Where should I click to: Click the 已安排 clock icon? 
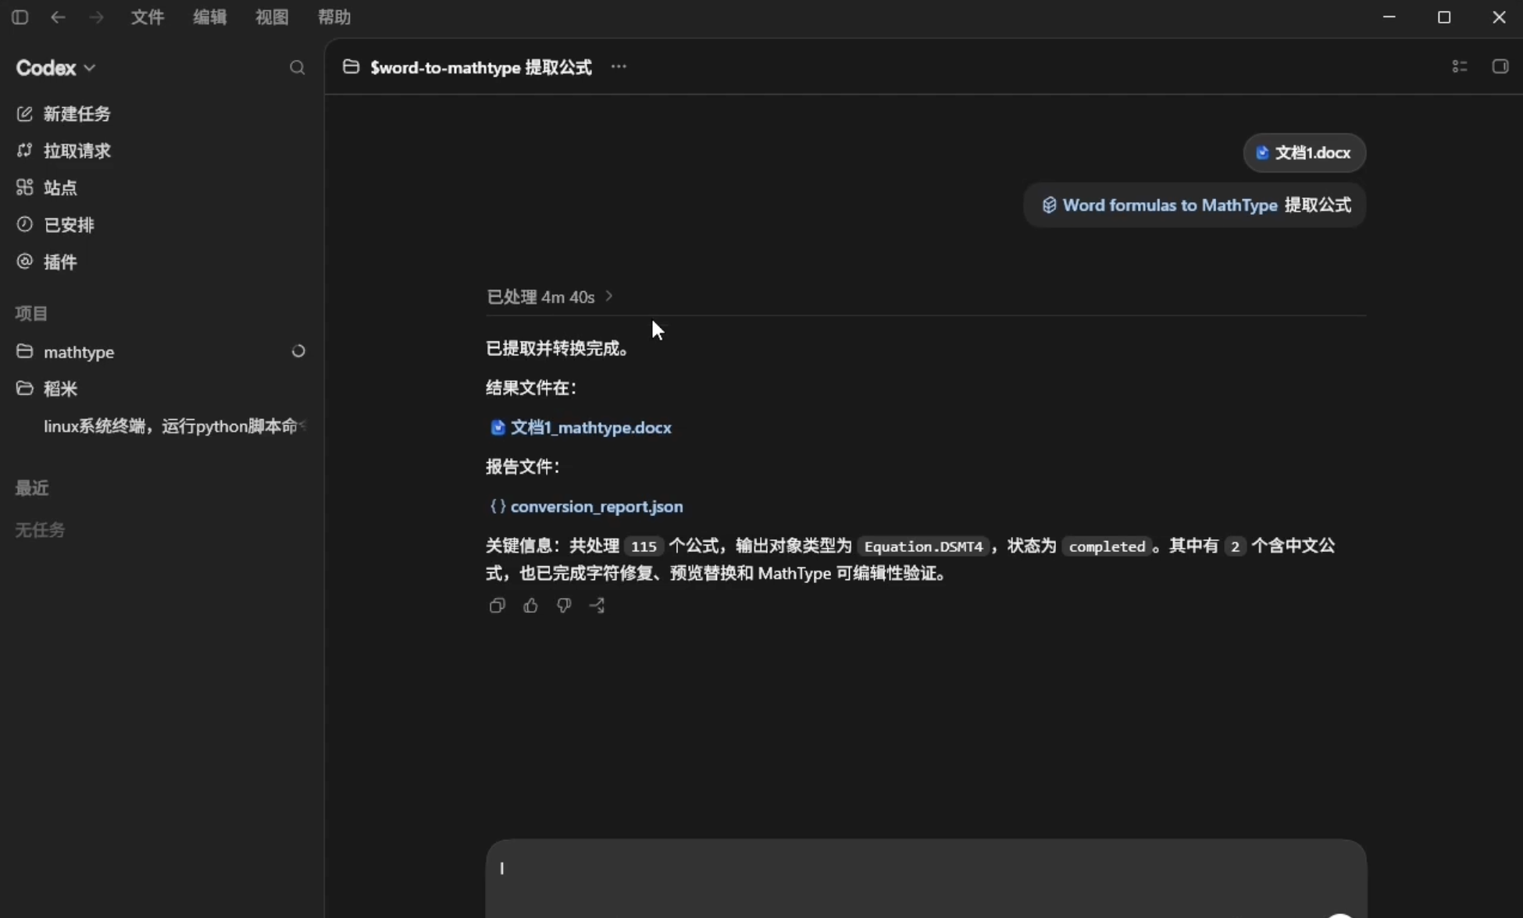point(25,224)
